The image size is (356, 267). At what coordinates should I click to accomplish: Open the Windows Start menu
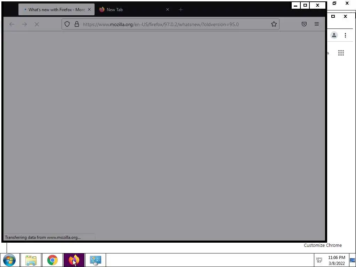9,260
